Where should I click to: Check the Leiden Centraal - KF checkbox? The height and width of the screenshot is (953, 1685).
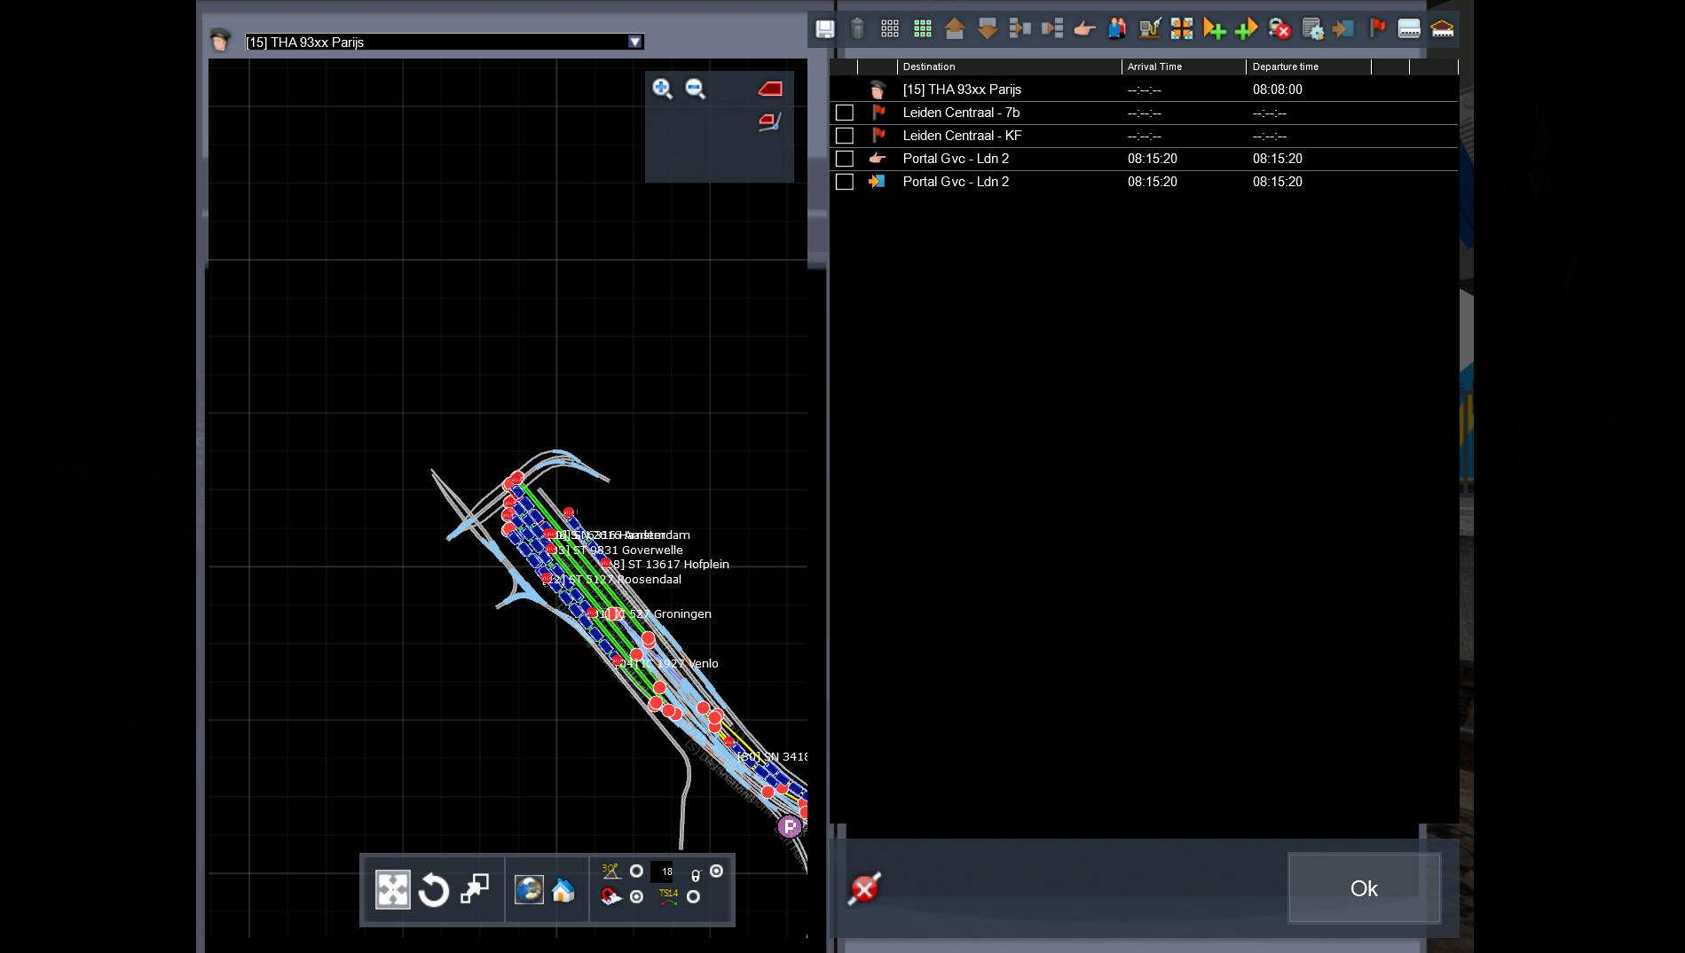845,136
